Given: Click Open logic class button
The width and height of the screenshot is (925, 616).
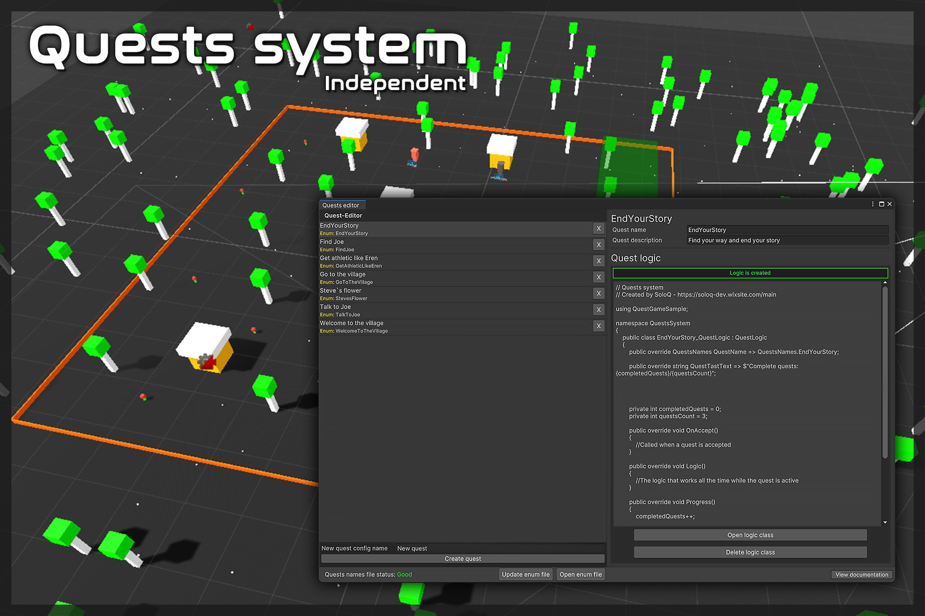Looking at the screenshot, I should 750,535.
